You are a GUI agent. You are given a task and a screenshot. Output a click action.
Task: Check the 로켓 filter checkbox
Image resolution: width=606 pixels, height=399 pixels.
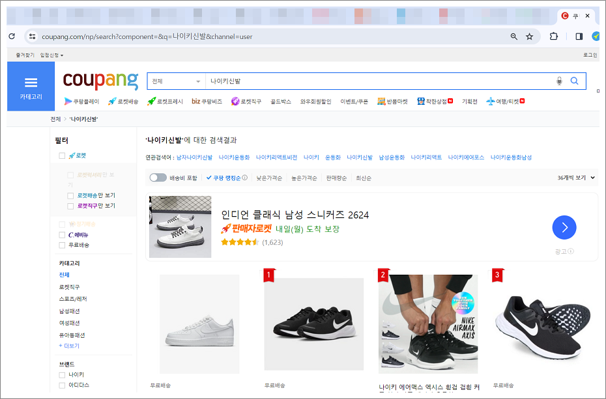click(x=62, y=156)
